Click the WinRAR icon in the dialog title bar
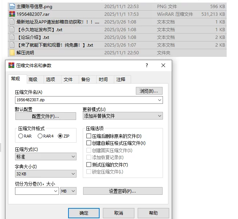The width and height of the screenshot is (238, 219). point(11,65)
